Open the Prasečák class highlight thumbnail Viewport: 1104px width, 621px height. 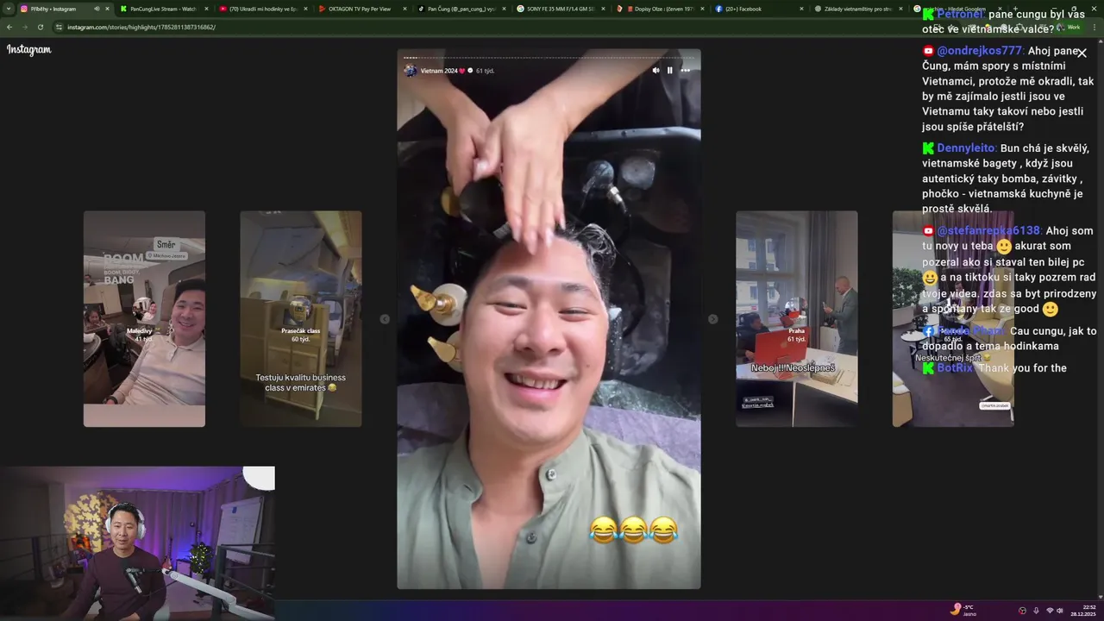tap(301, 318)
